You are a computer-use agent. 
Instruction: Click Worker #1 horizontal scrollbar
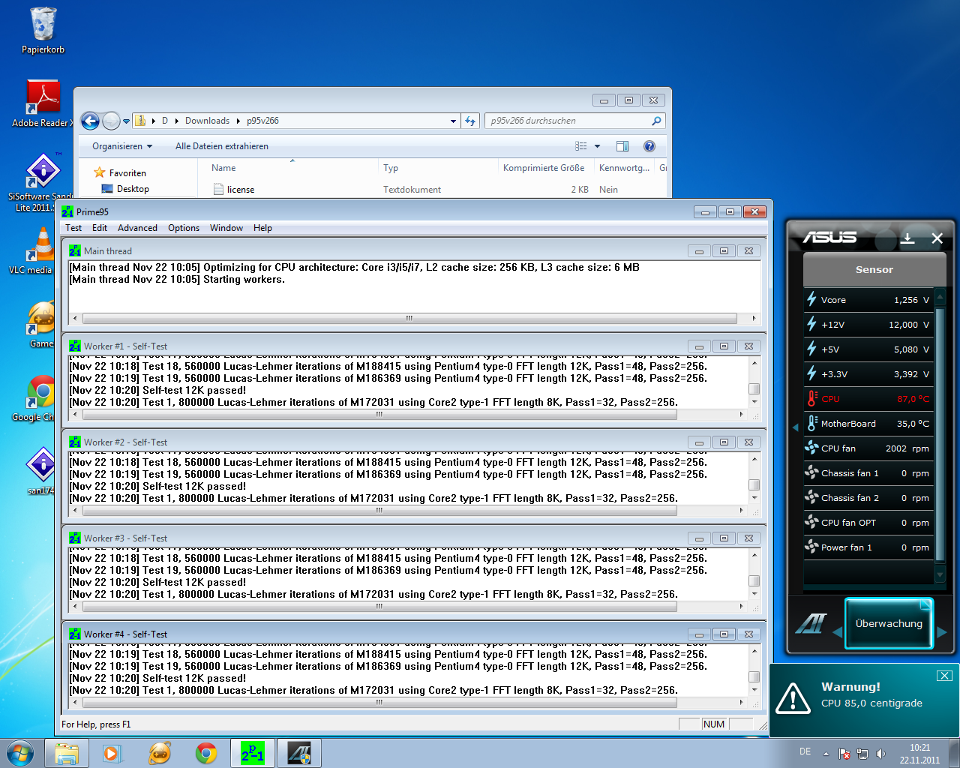point(379,414)
